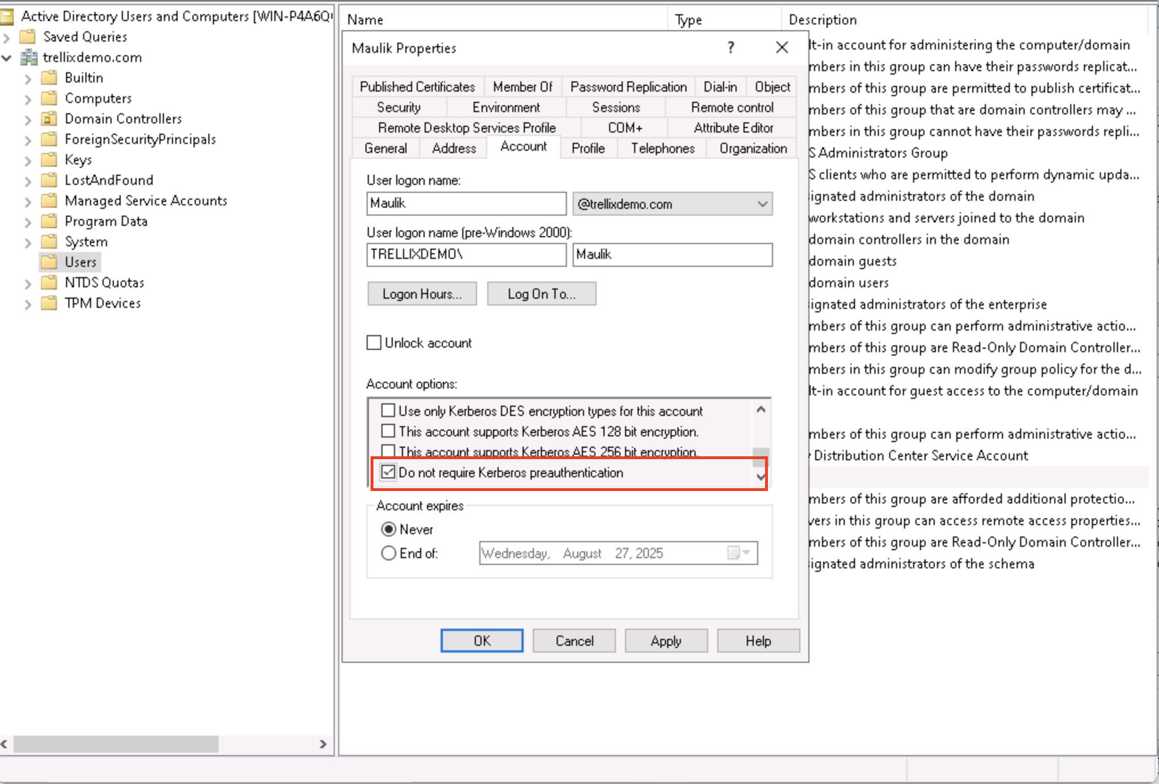This screenshot has height=784, width=1159.
Task: Switch to the Member Of tab
Action: pyautogui.click(x=522, y=87)
